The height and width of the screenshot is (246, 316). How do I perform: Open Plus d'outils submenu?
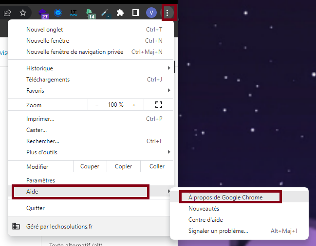click(x=91, y=152)
